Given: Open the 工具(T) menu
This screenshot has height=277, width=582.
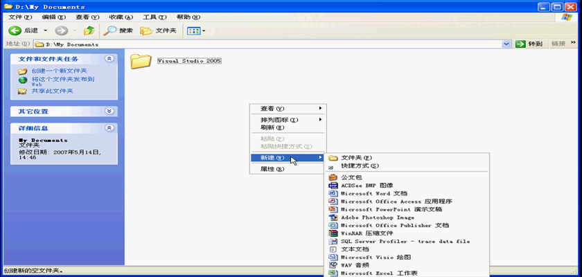Looking at the screenshot, I should click(155, 17).
